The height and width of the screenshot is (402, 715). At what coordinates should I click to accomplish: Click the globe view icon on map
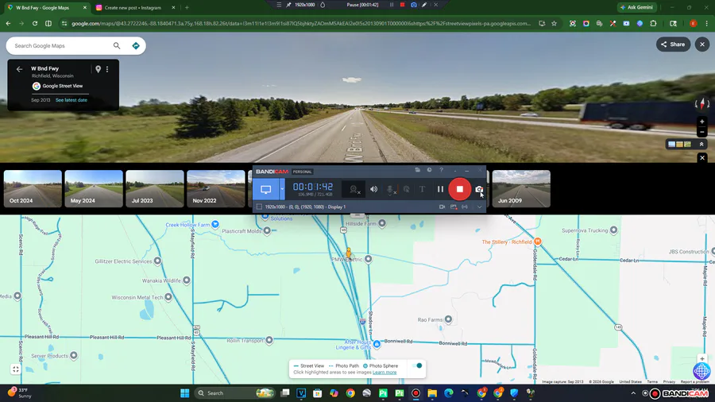(701, 371)
